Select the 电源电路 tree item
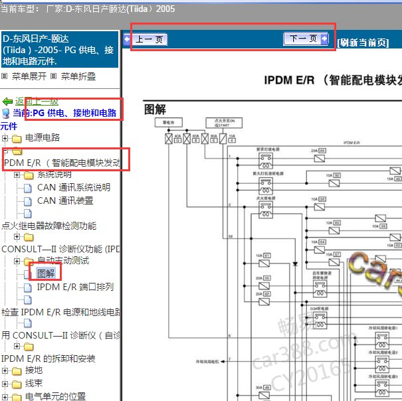402x401 pixels. coord(43,137)
